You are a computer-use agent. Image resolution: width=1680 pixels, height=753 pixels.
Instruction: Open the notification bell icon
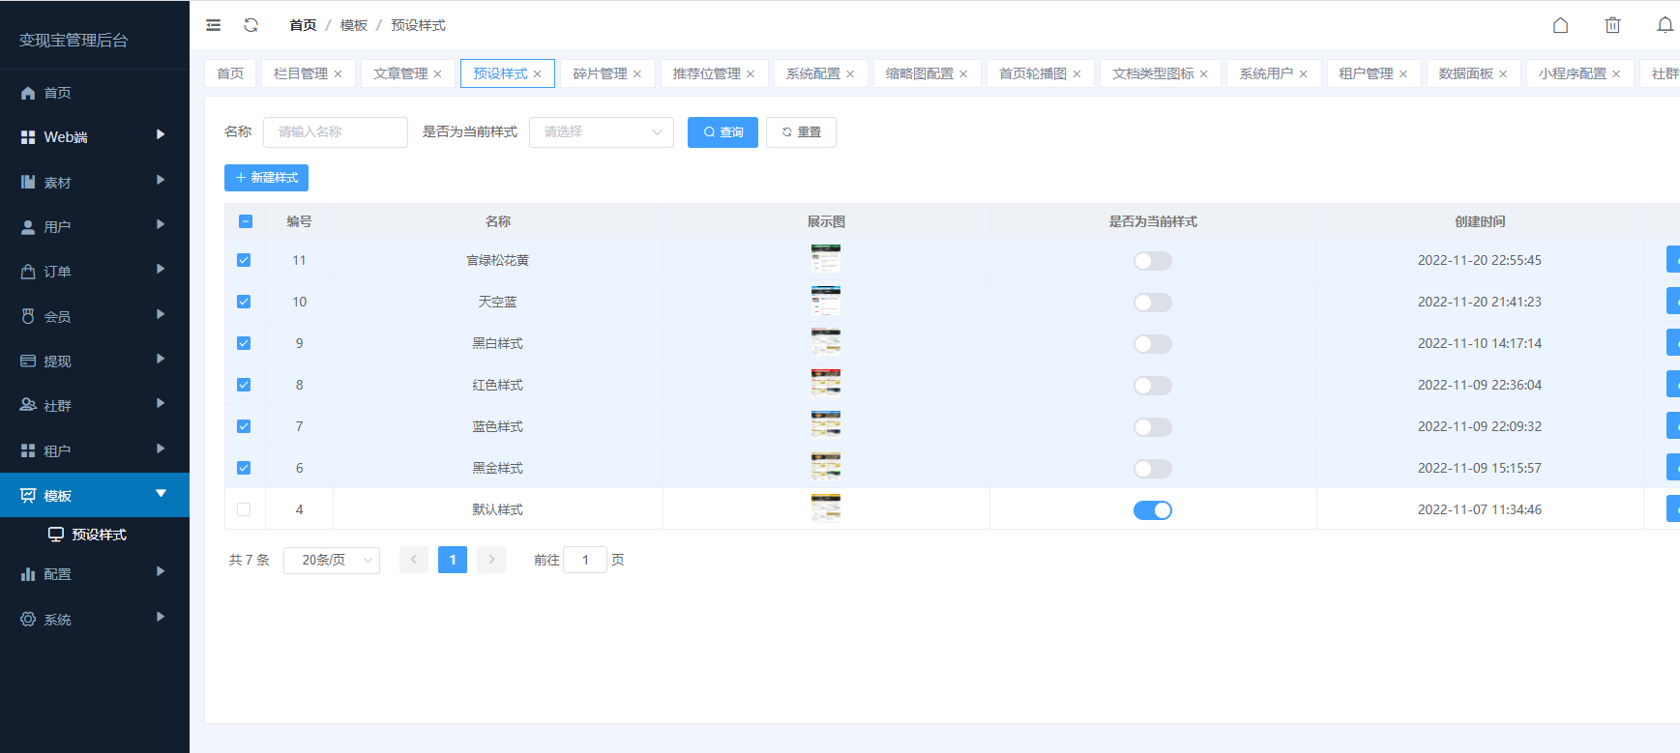[x=1664, y=25]
